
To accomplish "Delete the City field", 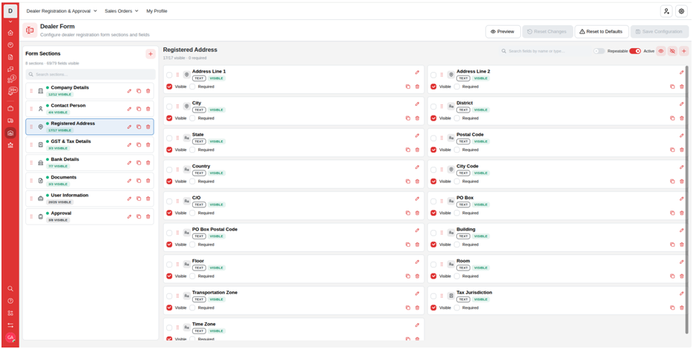I will click(x=417, y=119).
